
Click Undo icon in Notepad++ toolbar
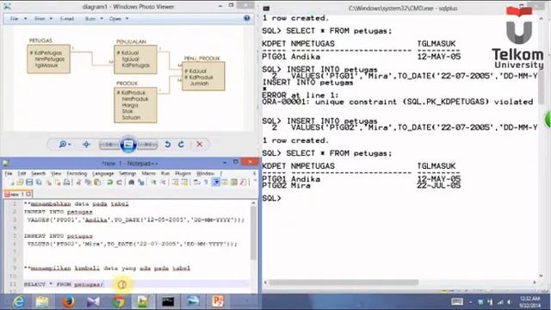[x=109, y=182]
